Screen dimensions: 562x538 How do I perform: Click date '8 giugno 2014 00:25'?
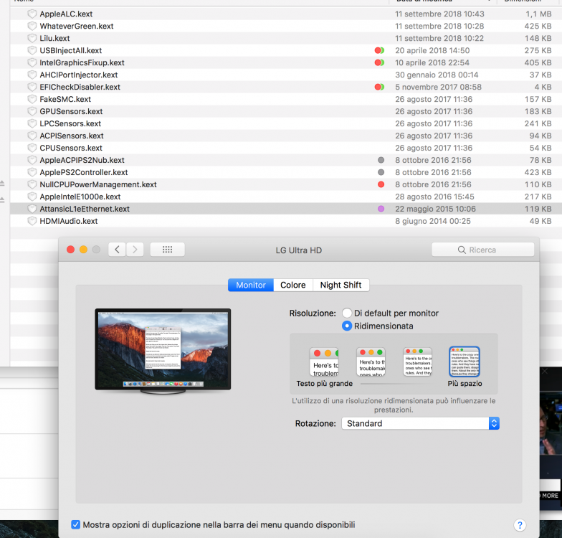433,221
